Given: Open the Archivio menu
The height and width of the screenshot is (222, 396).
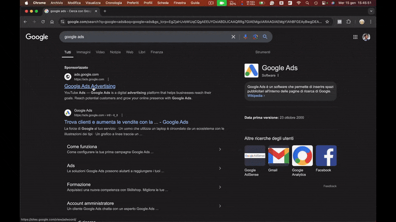Looking at the screenshot, I should [x=56, y=3].
